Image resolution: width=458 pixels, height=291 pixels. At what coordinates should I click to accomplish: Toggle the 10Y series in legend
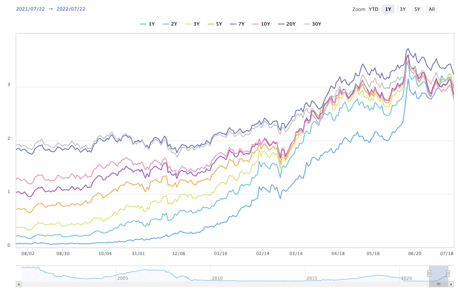pos(261,24)
